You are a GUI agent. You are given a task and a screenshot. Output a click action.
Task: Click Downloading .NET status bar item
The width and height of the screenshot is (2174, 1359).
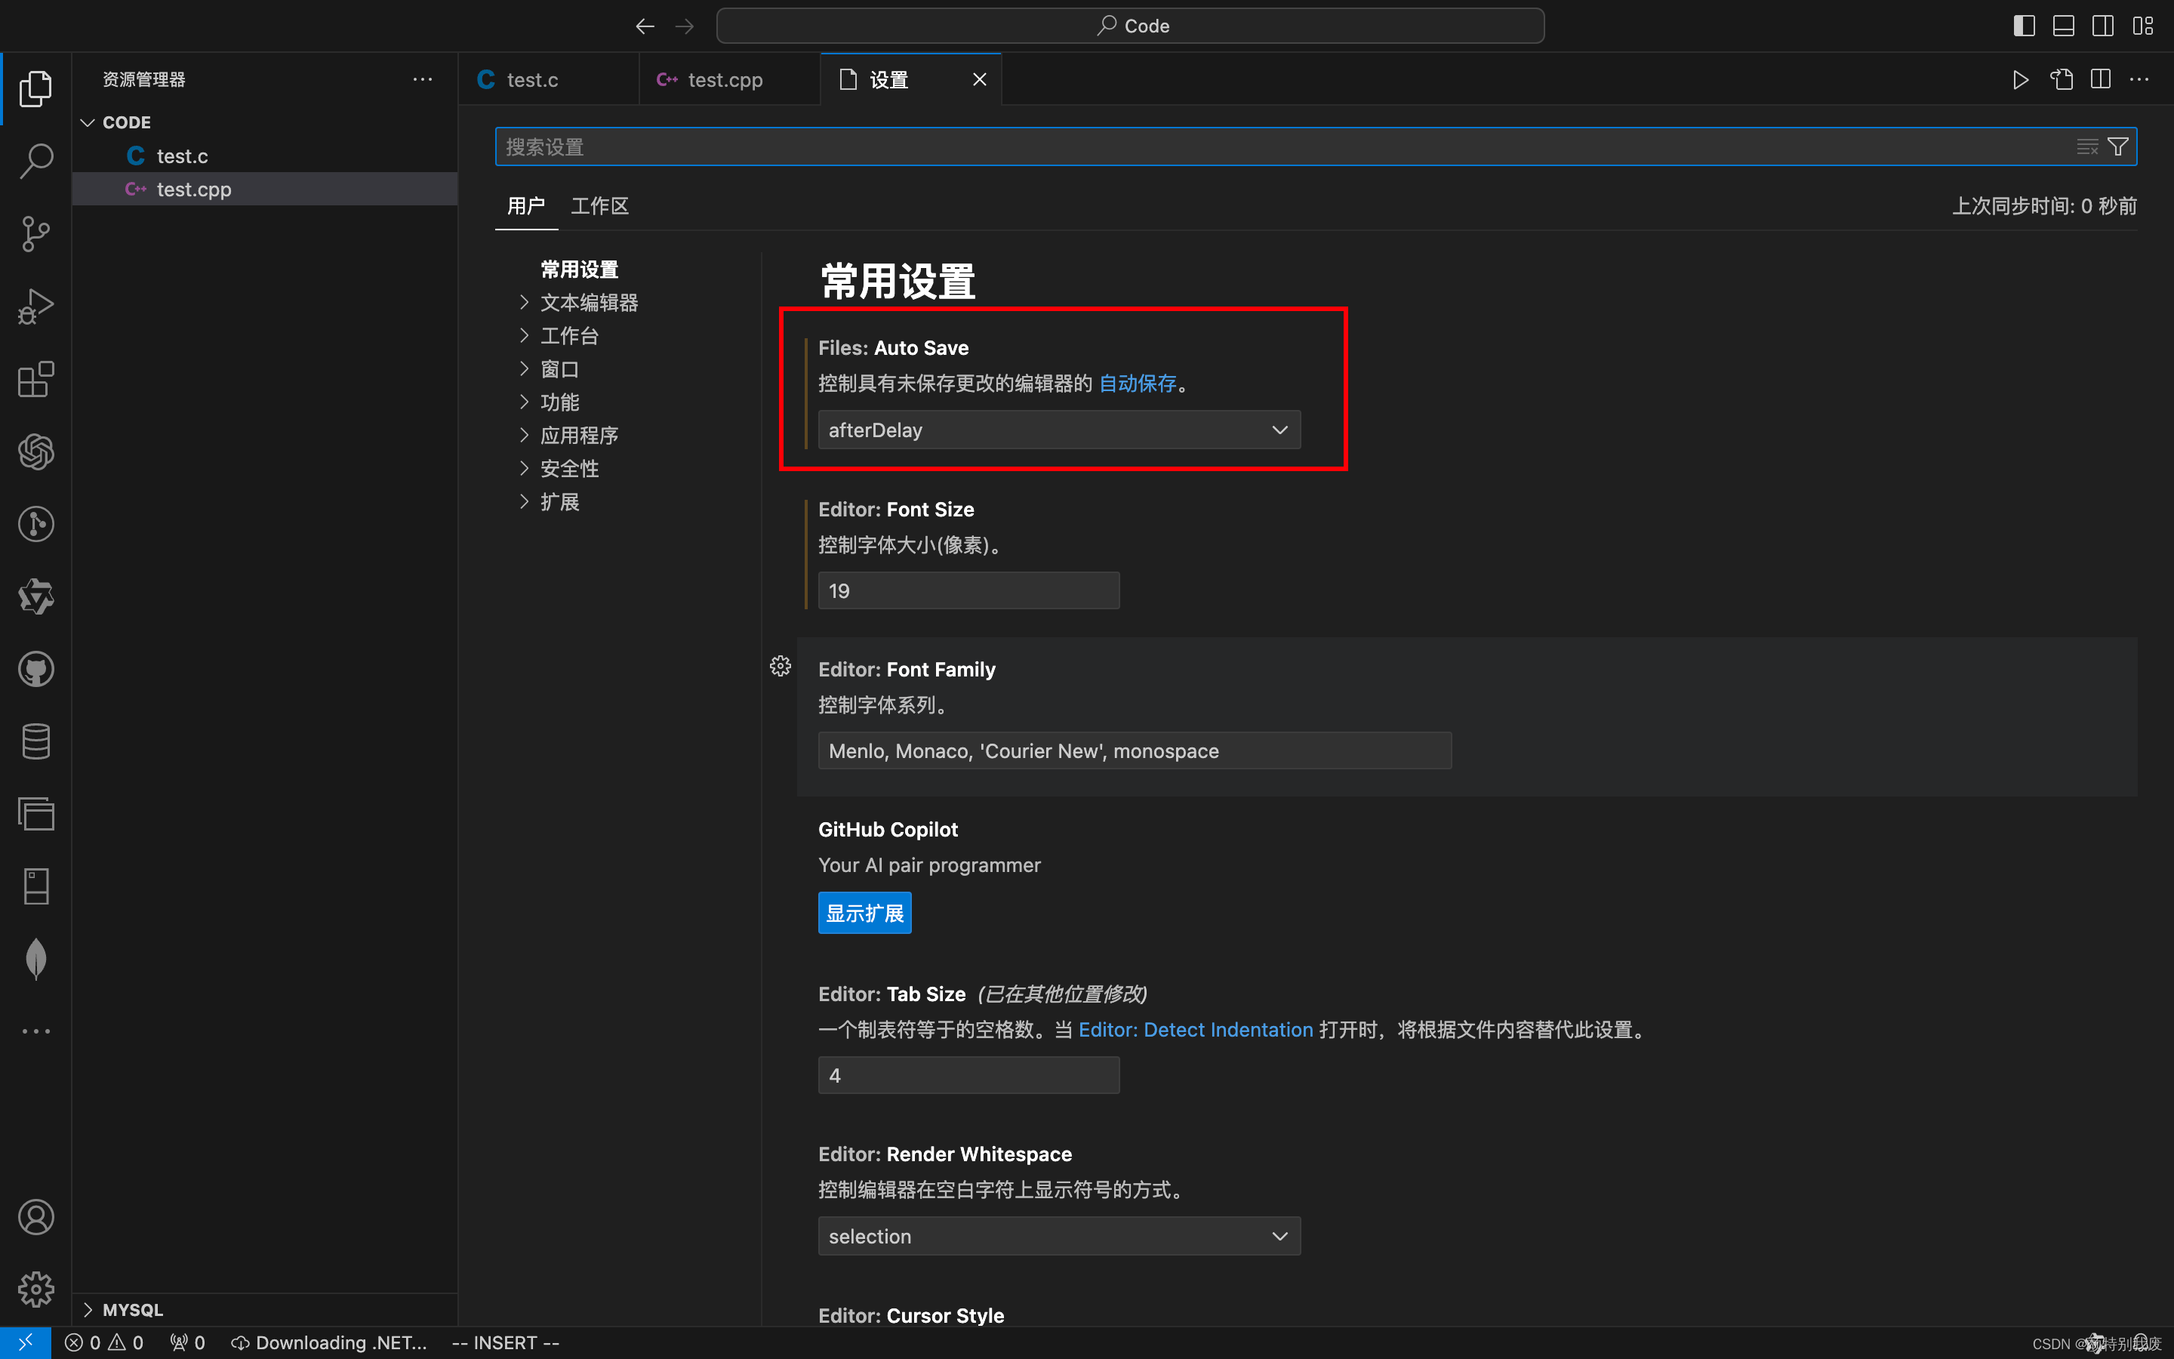329,1343
